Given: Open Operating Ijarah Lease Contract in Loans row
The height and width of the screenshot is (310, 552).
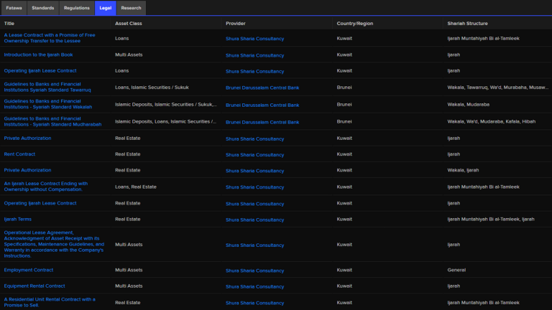Looking at the screenshot, I should coord(40,70).
